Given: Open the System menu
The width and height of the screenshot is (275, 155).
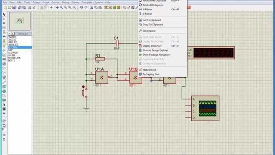Looking at the screenshot, I should [98, 3].
